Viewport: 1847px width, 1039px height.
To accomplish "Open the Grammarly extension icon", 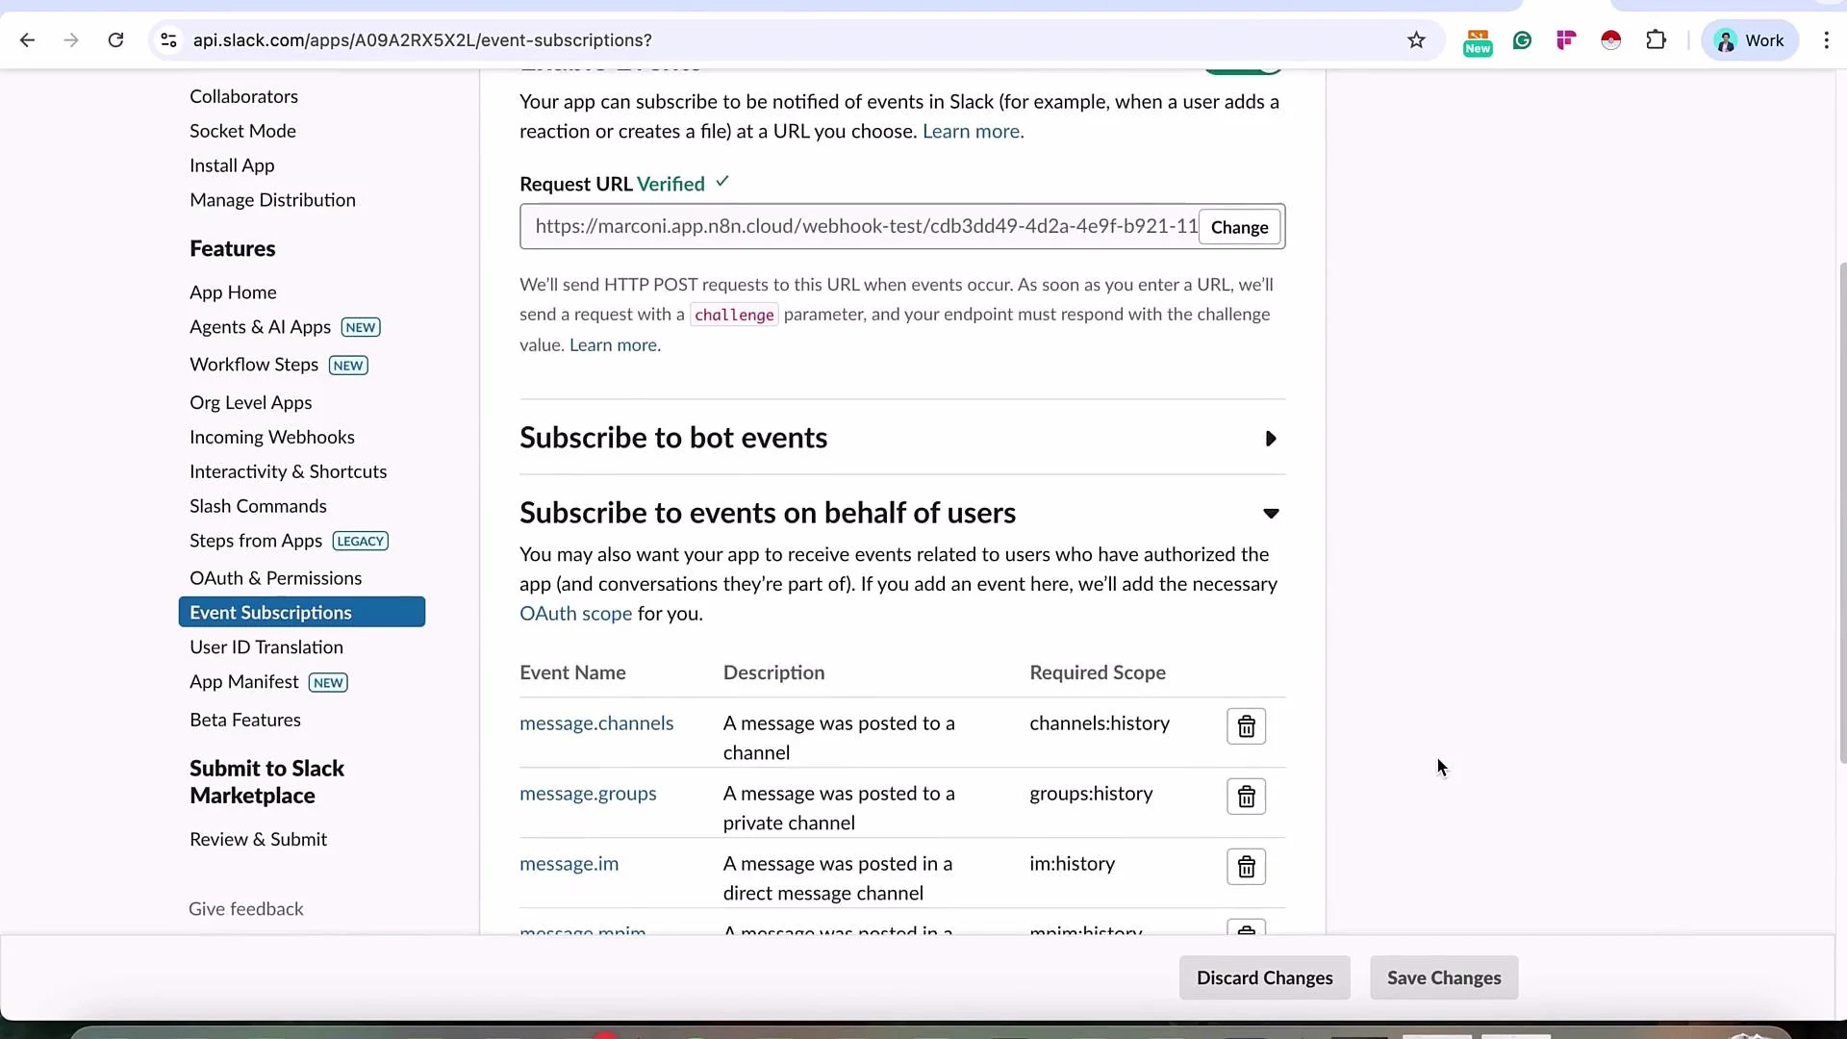I will [x=1522, y=40].
